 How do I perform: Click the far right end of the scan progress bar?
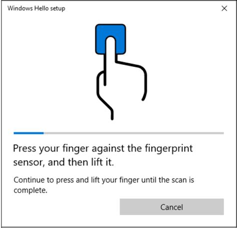pyautogui.click(x=222, y=133)
